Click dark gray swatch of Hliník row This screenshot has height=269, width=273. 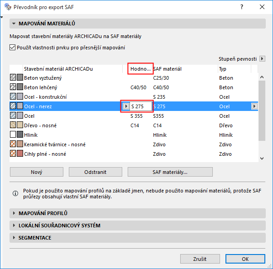[x=20, y=134]
